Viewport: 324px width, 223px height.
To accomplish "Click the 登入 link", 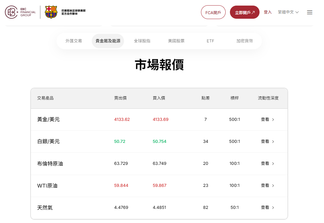I will [268, 12].
